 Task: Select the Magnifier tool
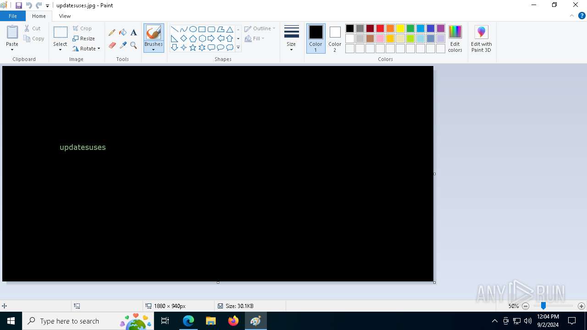tap(133, 45)
